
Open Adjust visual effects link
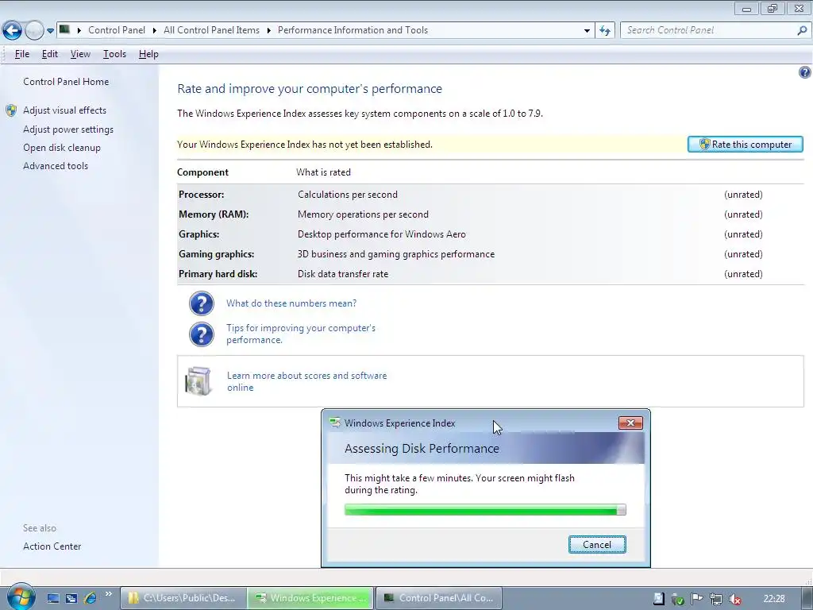(64, 110)
